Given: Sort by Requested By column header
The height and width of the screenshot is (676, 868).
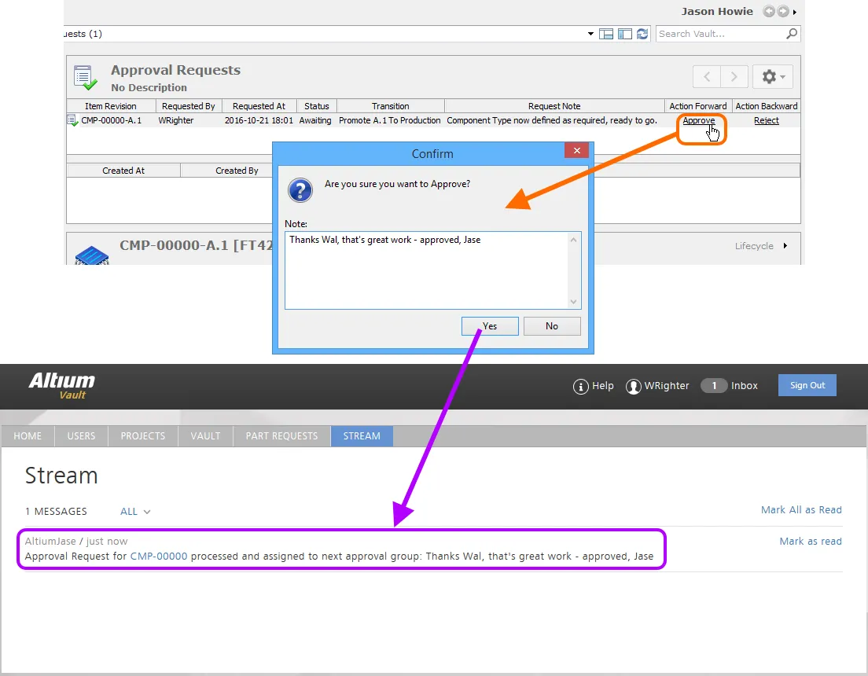Looking at the screenshot, I should tap(189, 106).
